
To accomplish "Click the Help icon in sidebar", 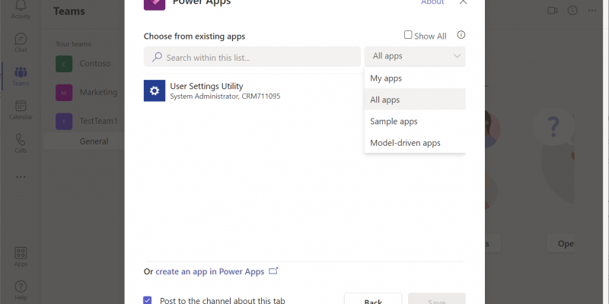I will (x=21, y=288).
